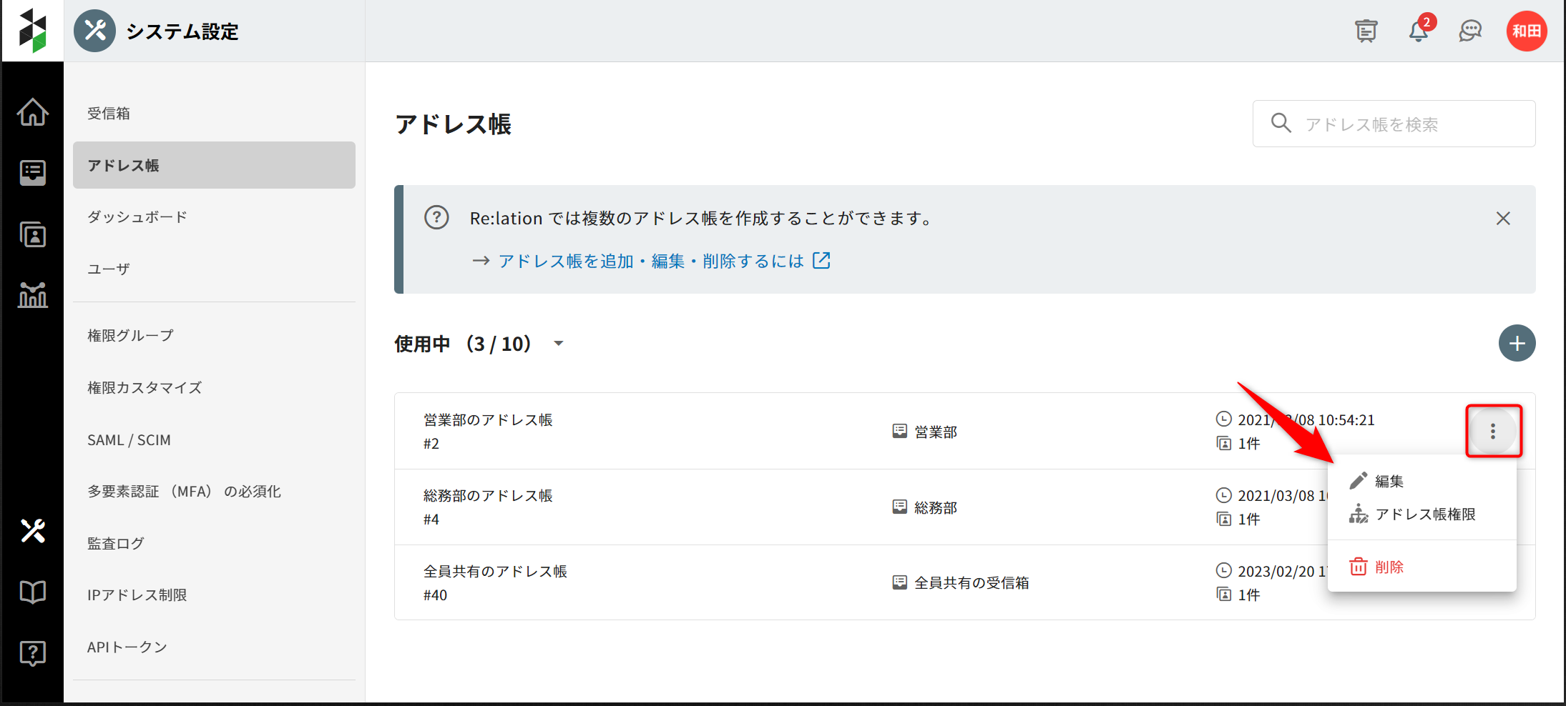Open the address book sidebar icon
Image resolution: width=1566 pixels, height=706 pixels.
coord(33,234)
